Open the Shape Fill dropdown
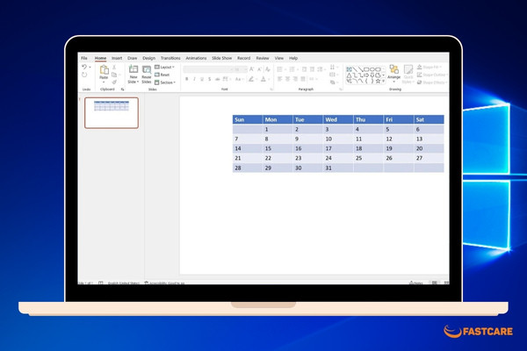Screen dimensions: 527x351 [x=430, y=67]
